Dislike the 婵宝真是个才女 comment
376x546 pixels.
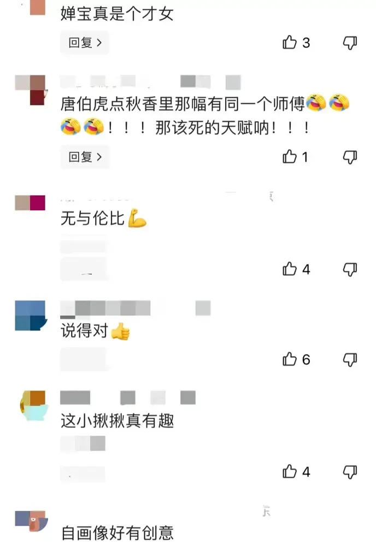pos(350,43)
